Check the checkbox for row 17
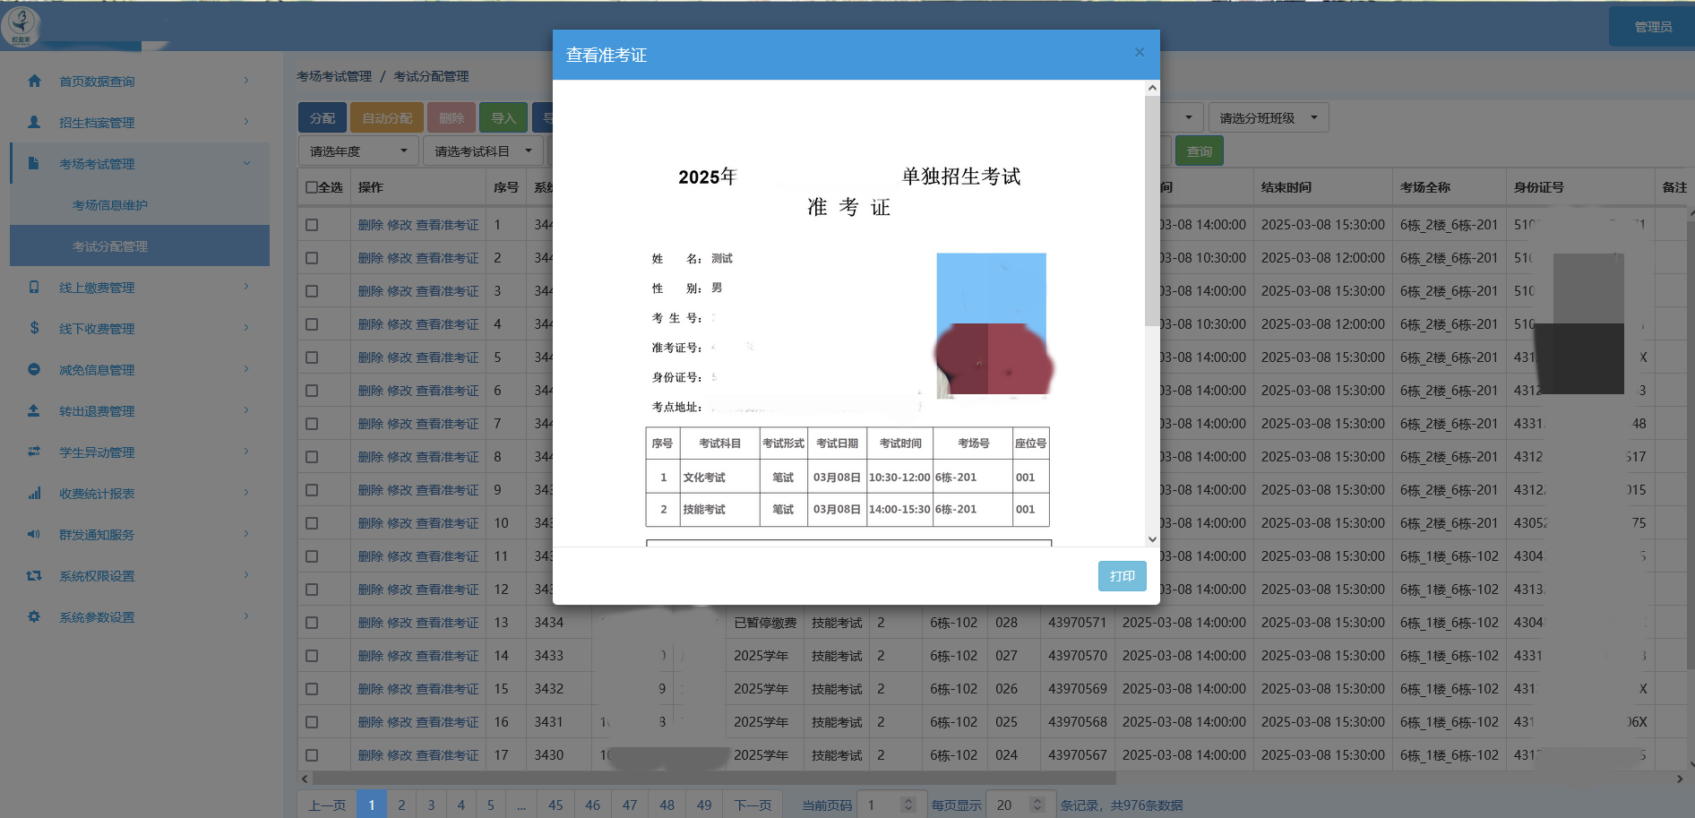 click(312, 755)
